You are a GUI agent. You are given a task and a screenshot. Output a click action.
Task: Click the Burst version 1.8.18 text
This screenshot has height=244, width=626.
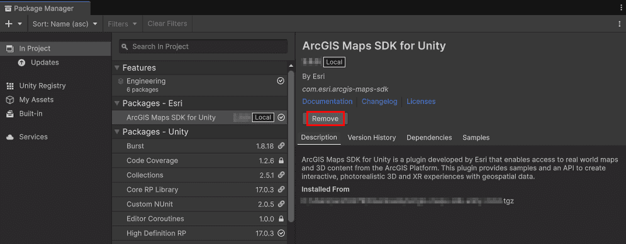click(x=265, y=146)
